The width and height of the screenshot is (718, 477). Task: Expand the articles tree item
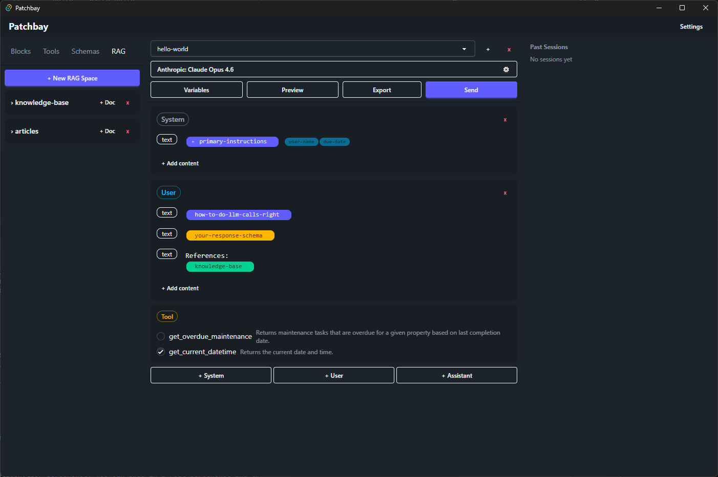12,131
